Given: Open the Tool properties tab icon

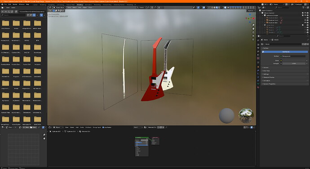Looking at the screenshot, I should [x=258, y=40].
